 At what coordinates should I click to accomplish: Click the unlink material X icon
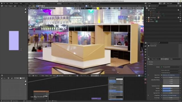(168, 59)
